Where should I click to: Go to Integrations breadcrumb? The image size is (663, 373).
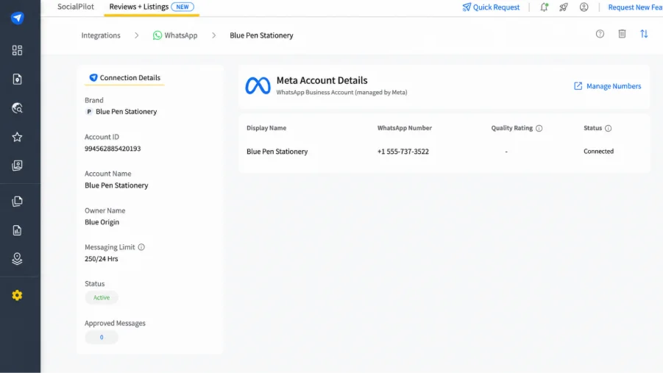pyautogui.click(x=101, y=35)
